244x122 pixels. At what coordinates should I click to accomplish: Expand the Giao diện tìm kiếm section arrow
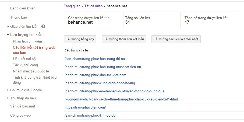click(x=8, y=27)
